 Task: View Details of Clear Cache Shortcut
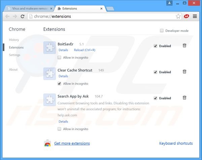(63, 76)
